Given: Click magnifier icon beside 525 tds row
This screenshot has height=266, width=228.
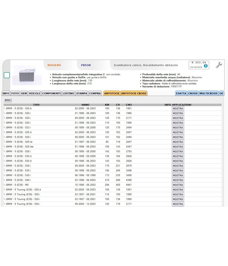Looking at the screenshot, I should 5,146.
